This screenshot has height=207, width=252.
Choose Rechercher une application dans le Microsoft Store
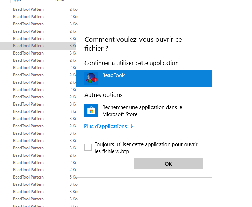[x=144, y=110]
